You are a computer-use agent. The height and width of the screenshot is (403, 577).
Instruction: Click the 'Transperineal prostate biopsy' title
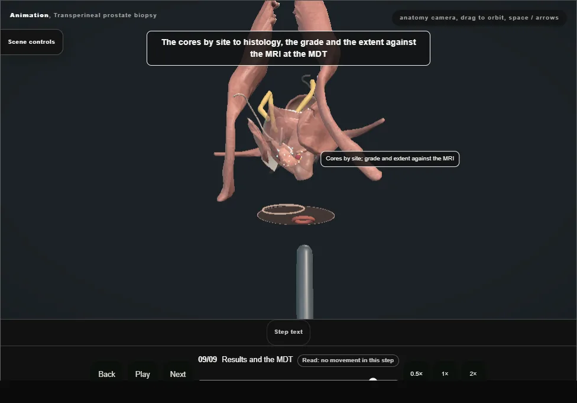(x=105, y=15)
